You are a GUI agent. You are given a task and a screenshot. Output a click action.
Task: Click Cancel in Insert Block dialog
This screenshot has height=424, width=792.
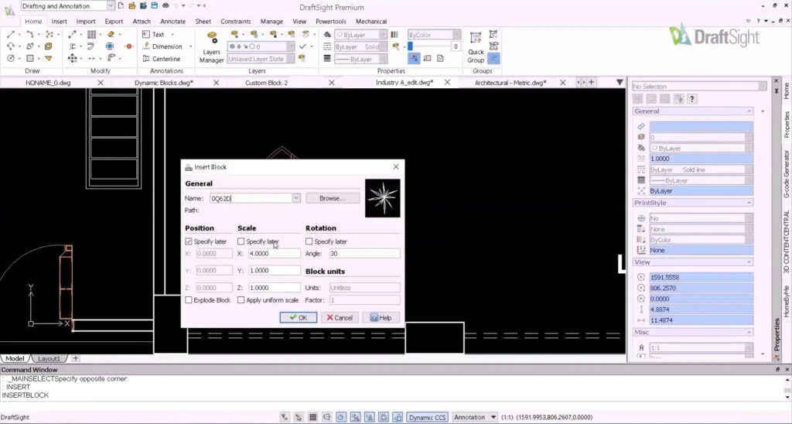tap(340, 318)
